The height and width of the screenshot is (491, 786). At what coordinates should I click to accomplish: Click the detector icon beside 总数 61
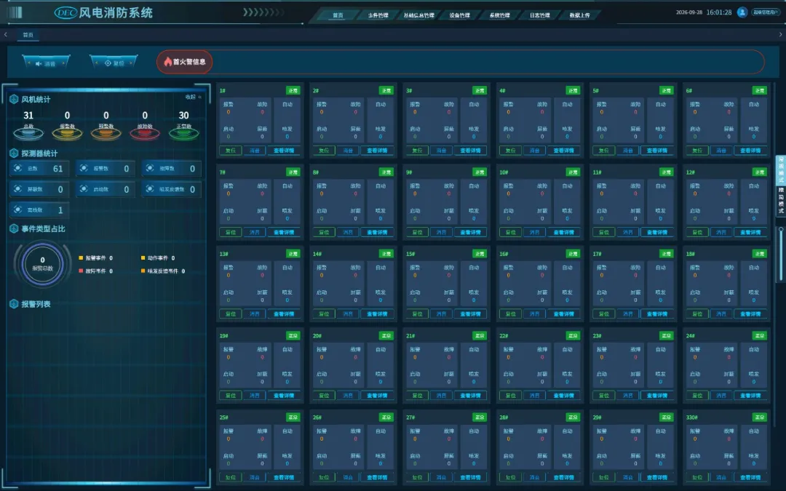tap(18, 168)
